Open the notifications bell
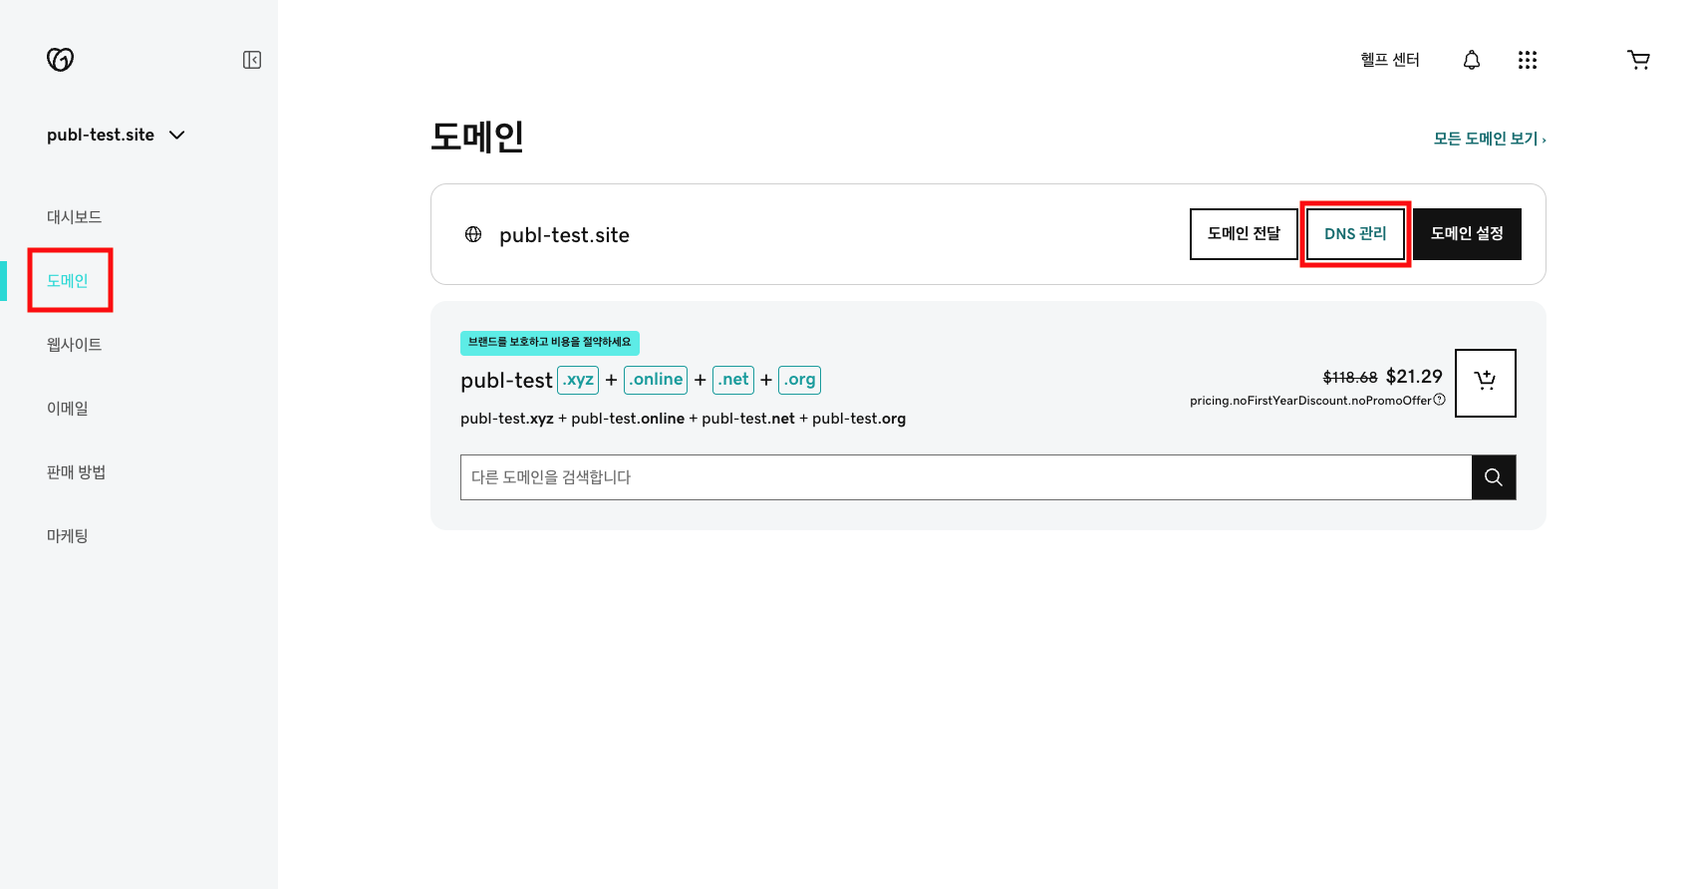The image size is (1687, 889). pos(1472,59)
